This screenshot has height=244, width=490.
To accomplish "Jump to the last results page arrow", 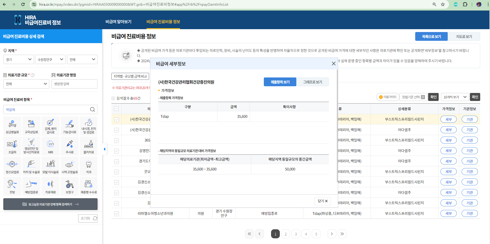I will click(x=342, y=234).
